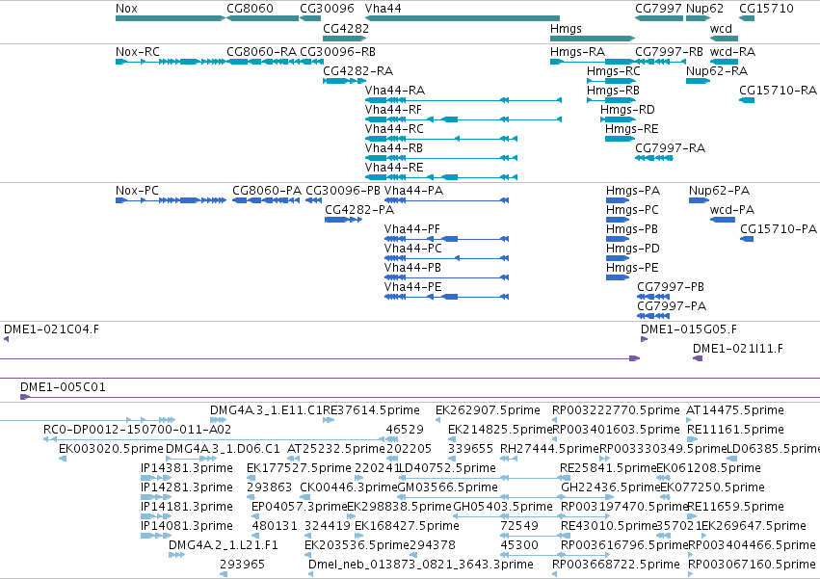The height and width of the screenshot is (579, 820).
Task: Select the Vha44-RC transcript
Action: [x=441, y=139]
